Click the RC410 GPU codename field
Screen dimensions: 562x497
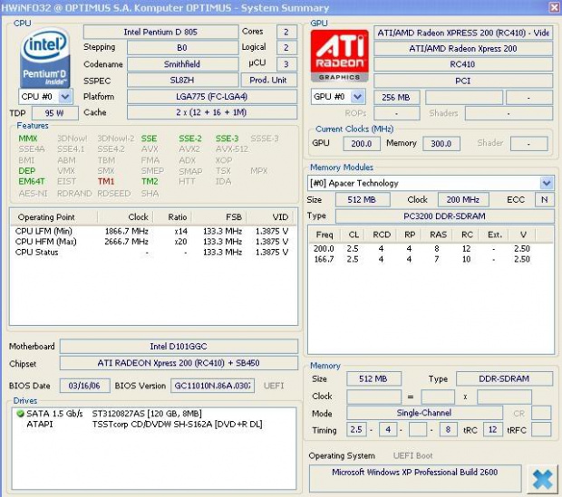pos(462,64)
